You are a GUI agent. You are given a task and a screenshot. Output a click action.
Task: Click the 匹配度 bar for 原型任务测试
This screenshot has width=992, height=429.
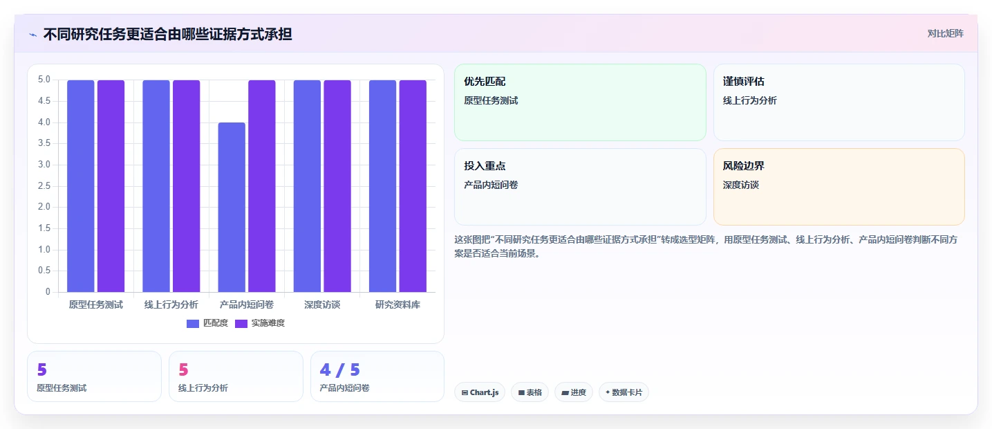[81, 186]
